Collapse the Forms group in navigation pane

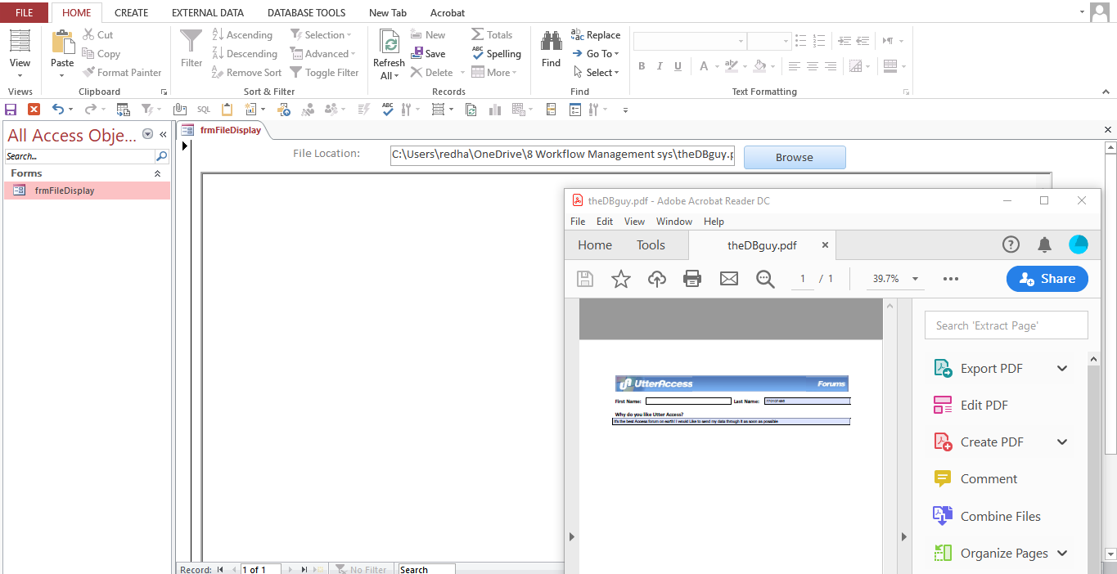158,174
